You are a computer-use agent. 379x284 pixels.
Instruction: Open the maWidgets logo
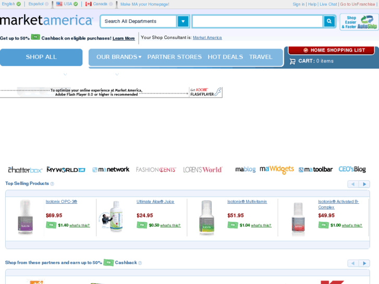pos(277,169)
